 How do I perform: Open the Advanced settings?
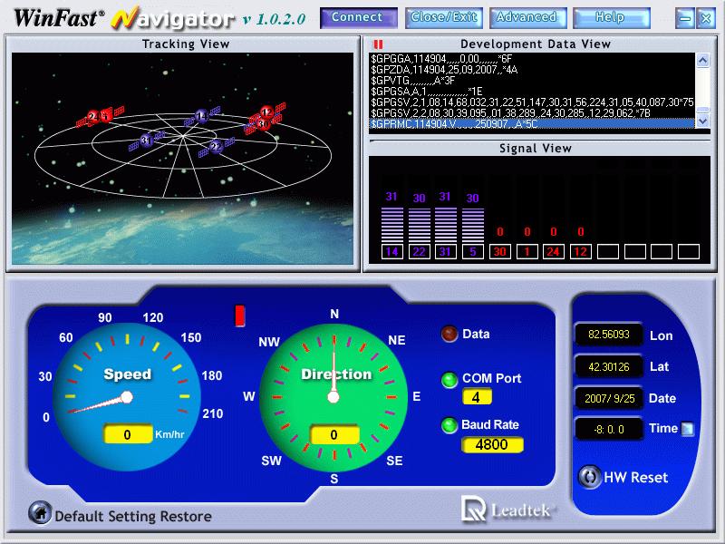528,17
